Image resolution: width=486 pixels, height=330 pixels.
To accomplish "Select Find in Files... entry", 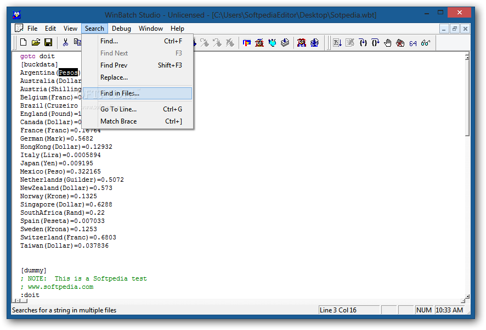I will pos(137,93).
